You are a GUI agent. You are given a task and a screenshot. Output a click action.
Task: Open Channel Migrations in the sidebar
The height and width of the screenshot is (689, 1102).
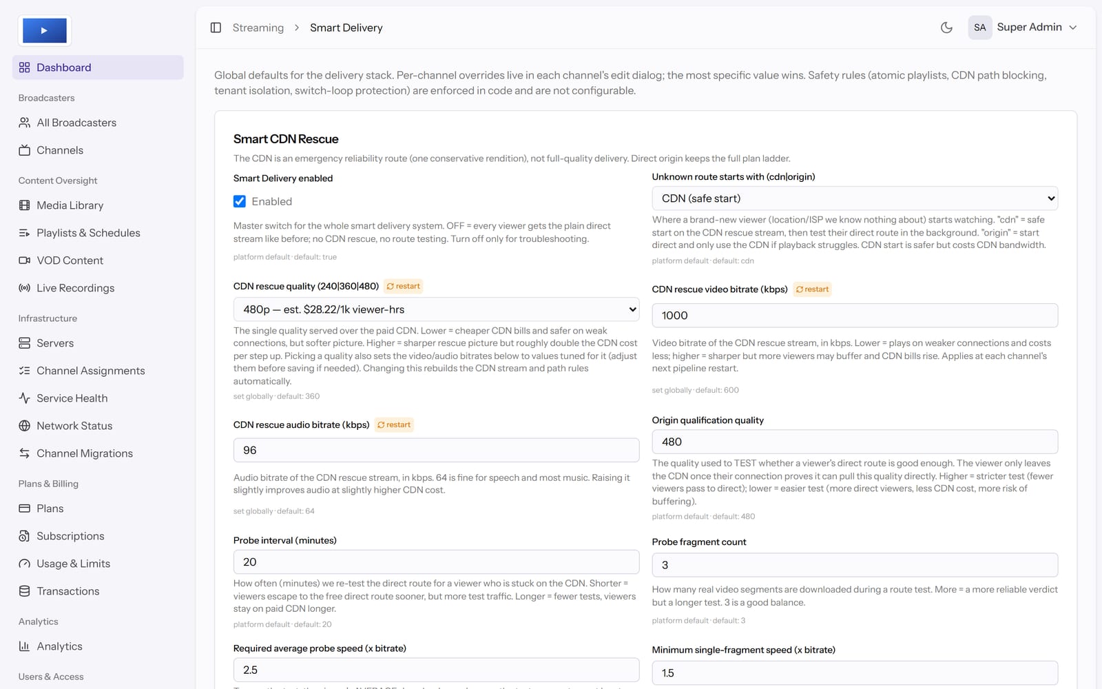tap(98, 453)
